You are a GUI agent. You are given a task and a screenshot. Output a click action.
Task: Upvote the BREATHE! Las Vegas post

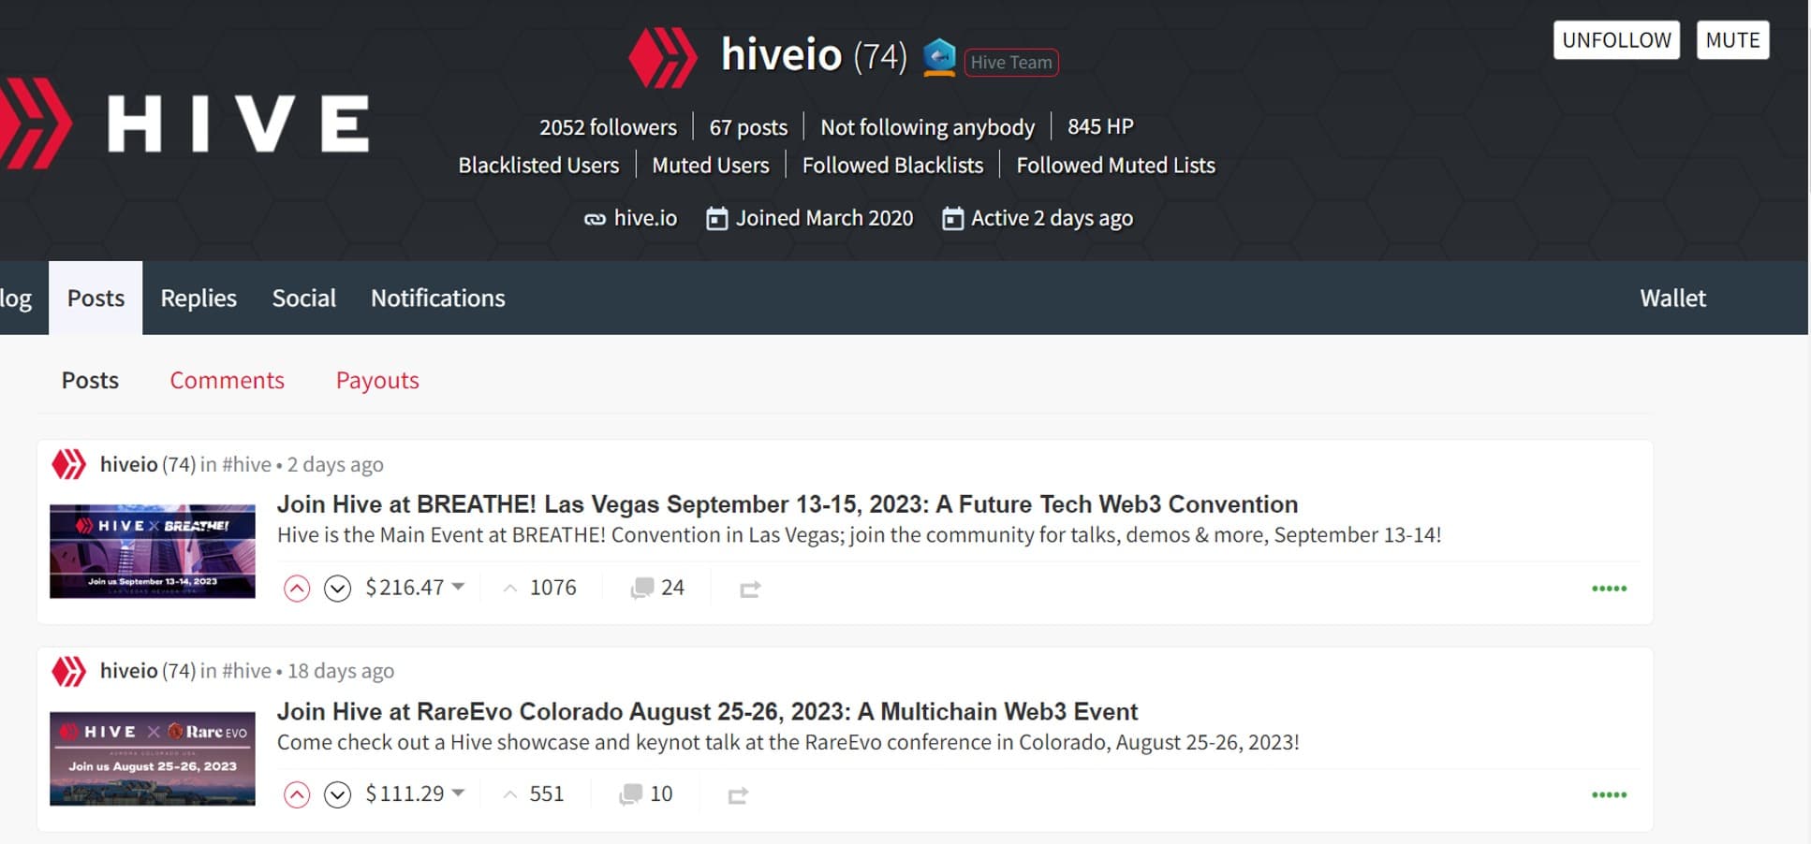(297, 588)
